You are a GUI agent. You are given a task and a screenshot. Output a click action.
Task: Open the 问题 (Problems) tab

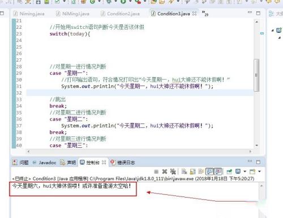click(20, 163)
